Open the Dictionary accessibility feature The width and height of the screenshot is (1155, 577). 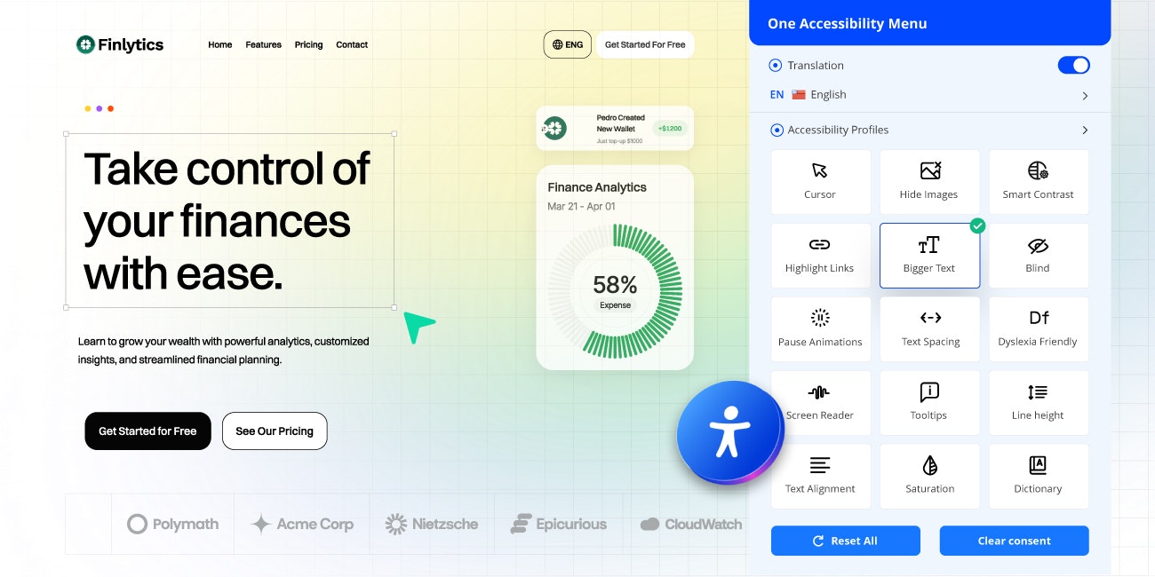pos(1039,476)
